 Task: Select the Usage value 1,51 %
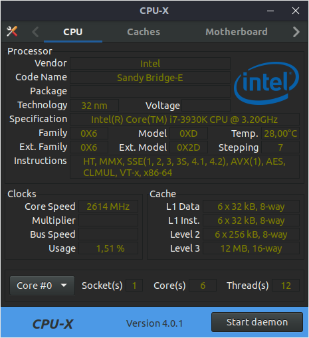108,248
